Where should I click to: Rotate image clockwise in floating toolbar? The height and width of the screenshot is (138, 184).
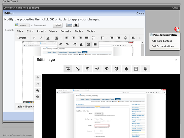click(67, 44)
